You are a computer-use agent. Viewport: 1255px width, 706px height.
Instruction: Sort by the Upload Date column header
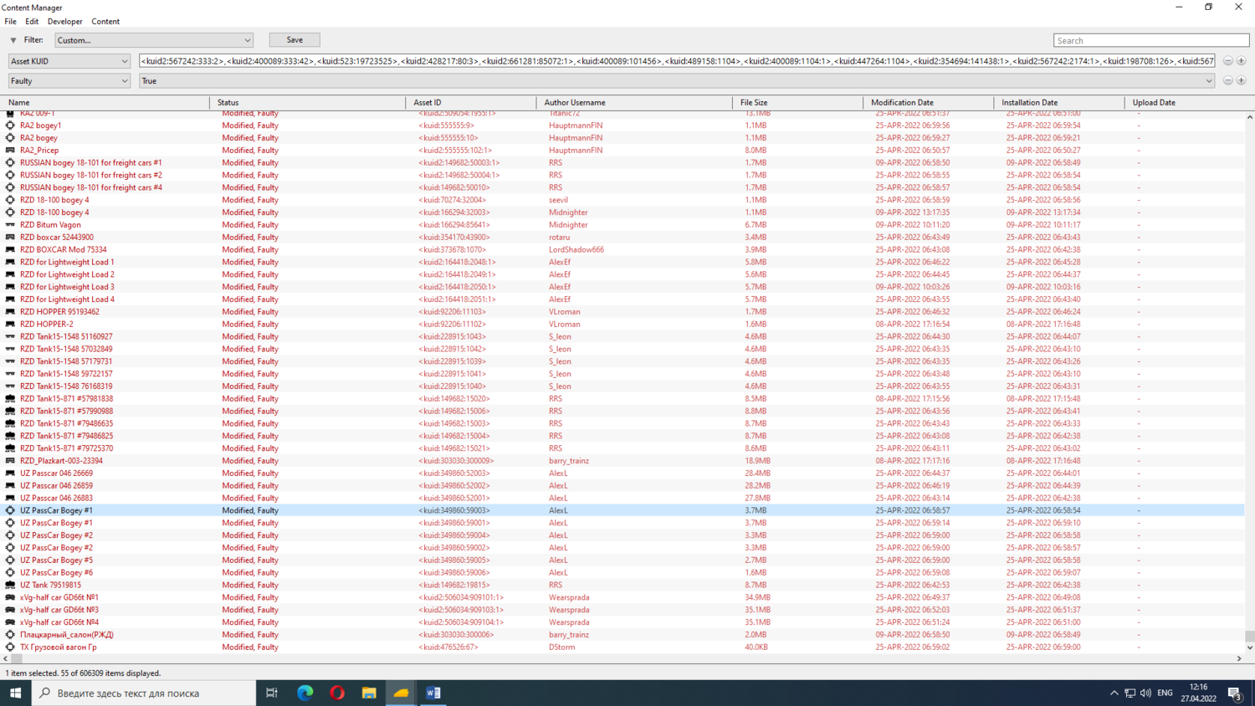[1186, 103]
